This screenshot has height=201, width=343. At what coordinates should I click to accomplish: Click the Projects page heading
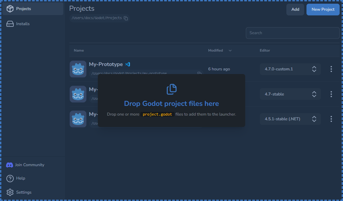coord(82,8)
